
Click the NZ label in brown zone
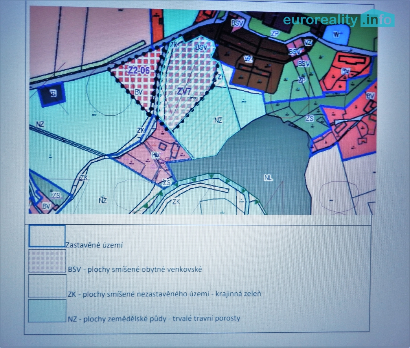point(248,59)
